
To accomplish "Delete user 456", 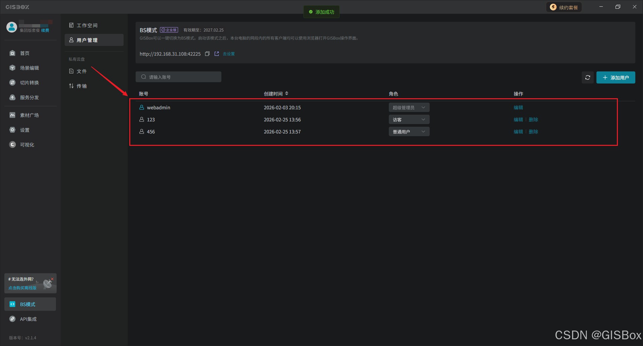I will (x=533, y=131).
